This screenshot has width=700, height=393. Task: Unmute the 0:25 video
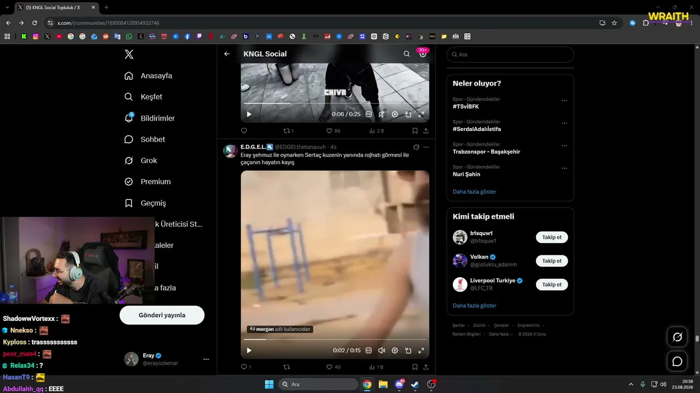(x=382, y=115)
